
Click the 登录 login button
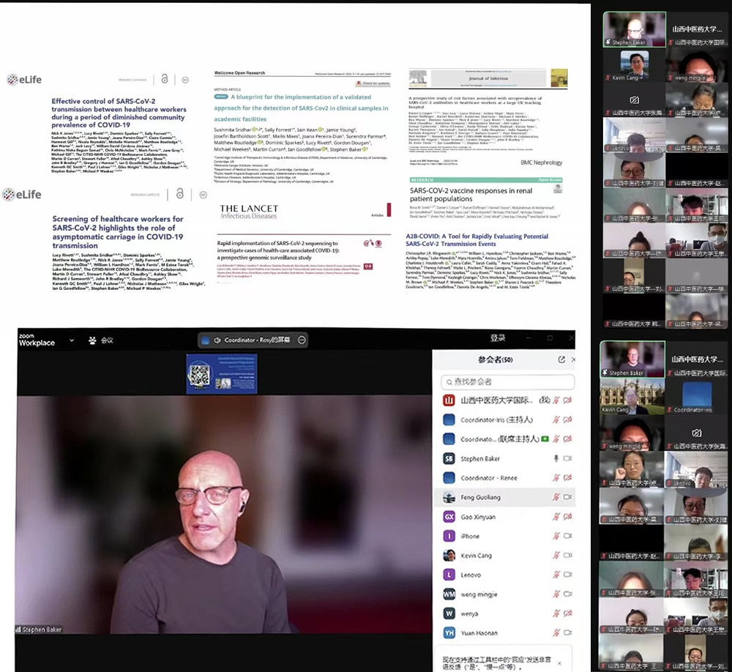(x=498, y=338)
